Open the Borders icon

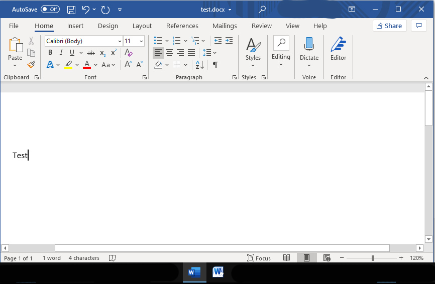click(176, 65)
